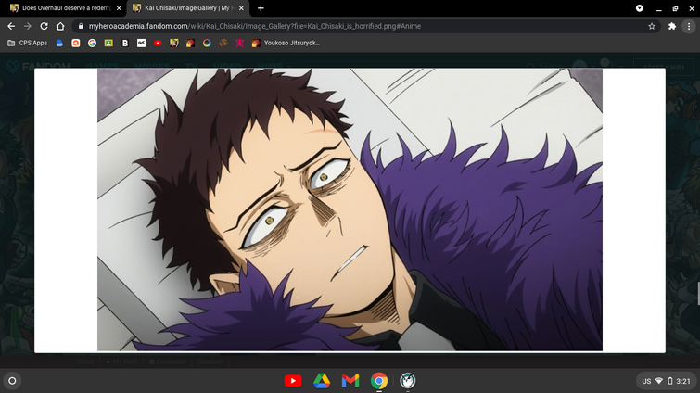
Task: Open the YouTube bookmark in bookmarks bar
Action: [158, 43]
